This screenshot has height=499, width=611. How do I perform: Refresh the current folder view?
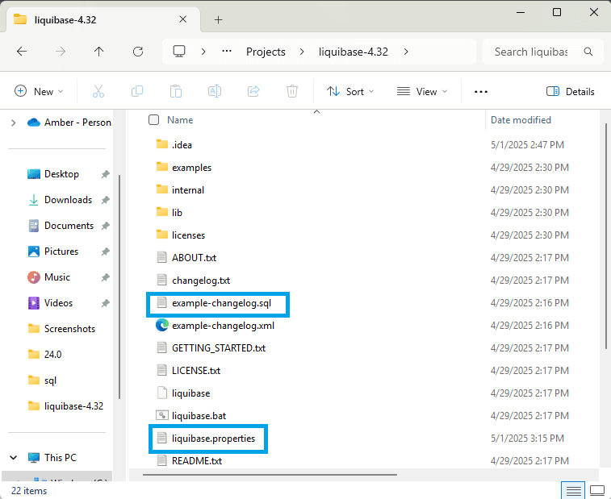137,52
